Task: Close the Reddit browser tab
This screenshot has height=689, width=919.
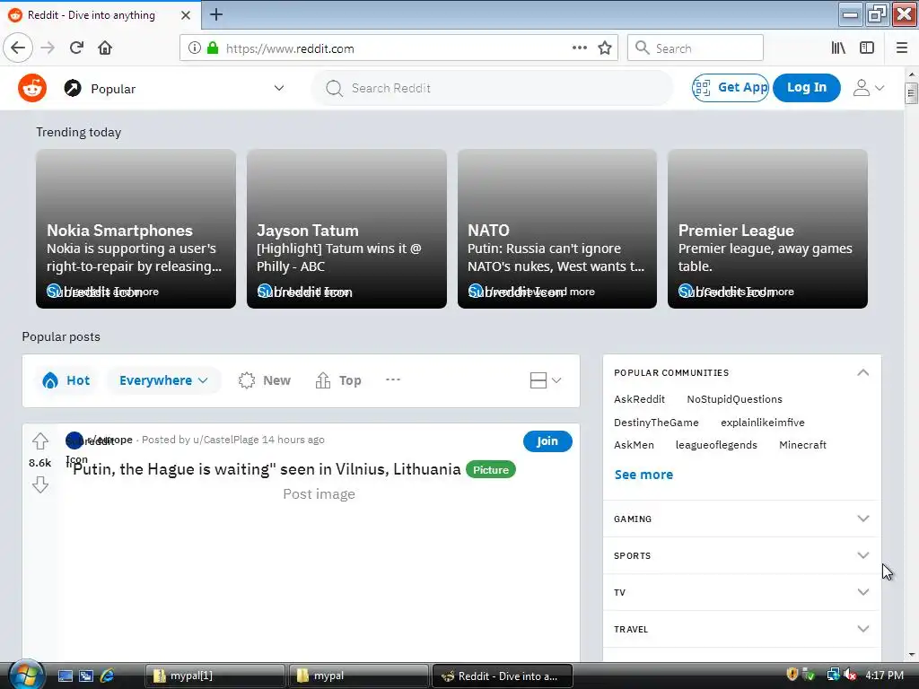Action: pyautogui.click(x=186, y=15)
